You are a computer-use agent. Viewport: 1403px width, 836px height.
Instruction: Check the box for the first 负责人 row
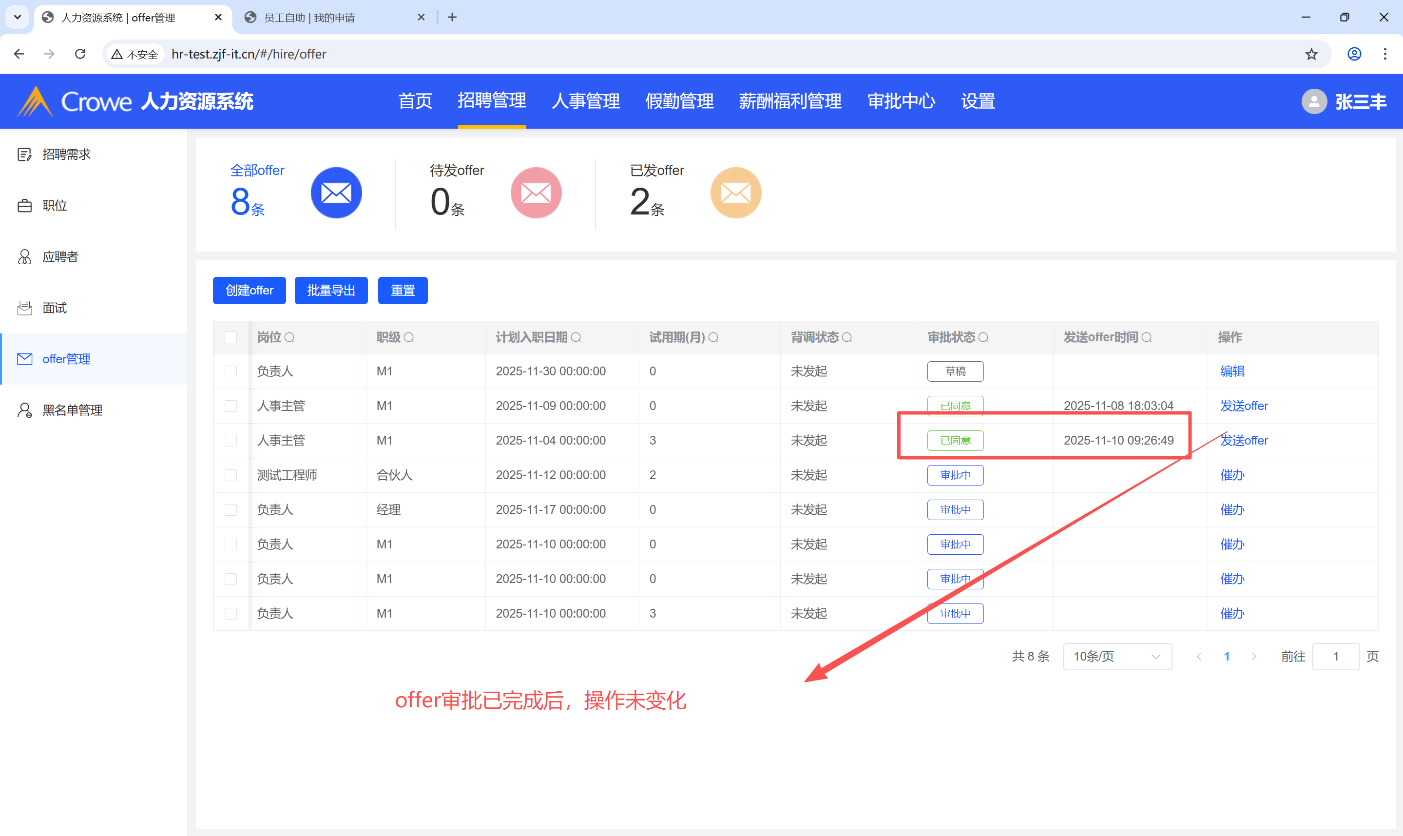coord(231,372)
